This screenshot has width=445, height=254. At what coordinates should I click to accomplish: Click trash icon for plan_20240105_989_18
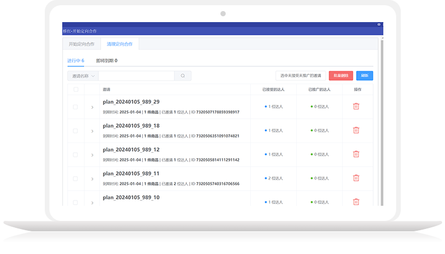(356, 130)
